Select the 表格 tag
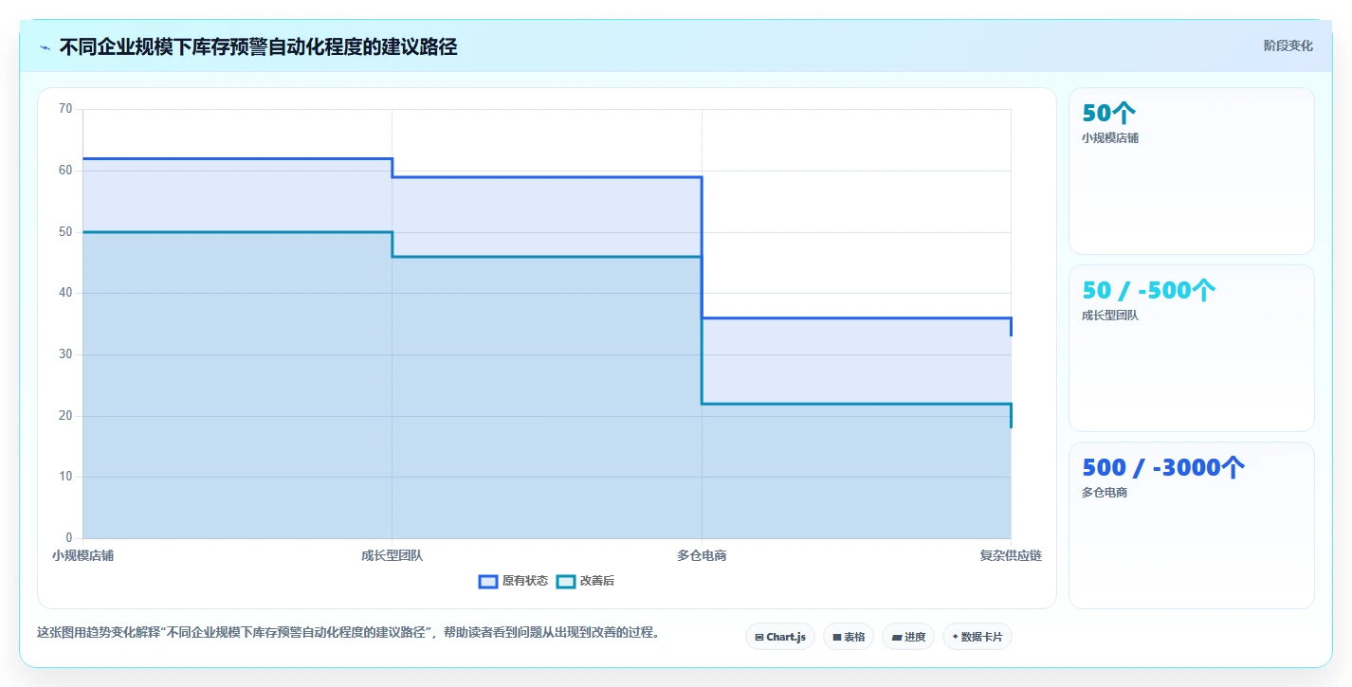Screen dimensions: 1352x687 [x=849, y=637]
